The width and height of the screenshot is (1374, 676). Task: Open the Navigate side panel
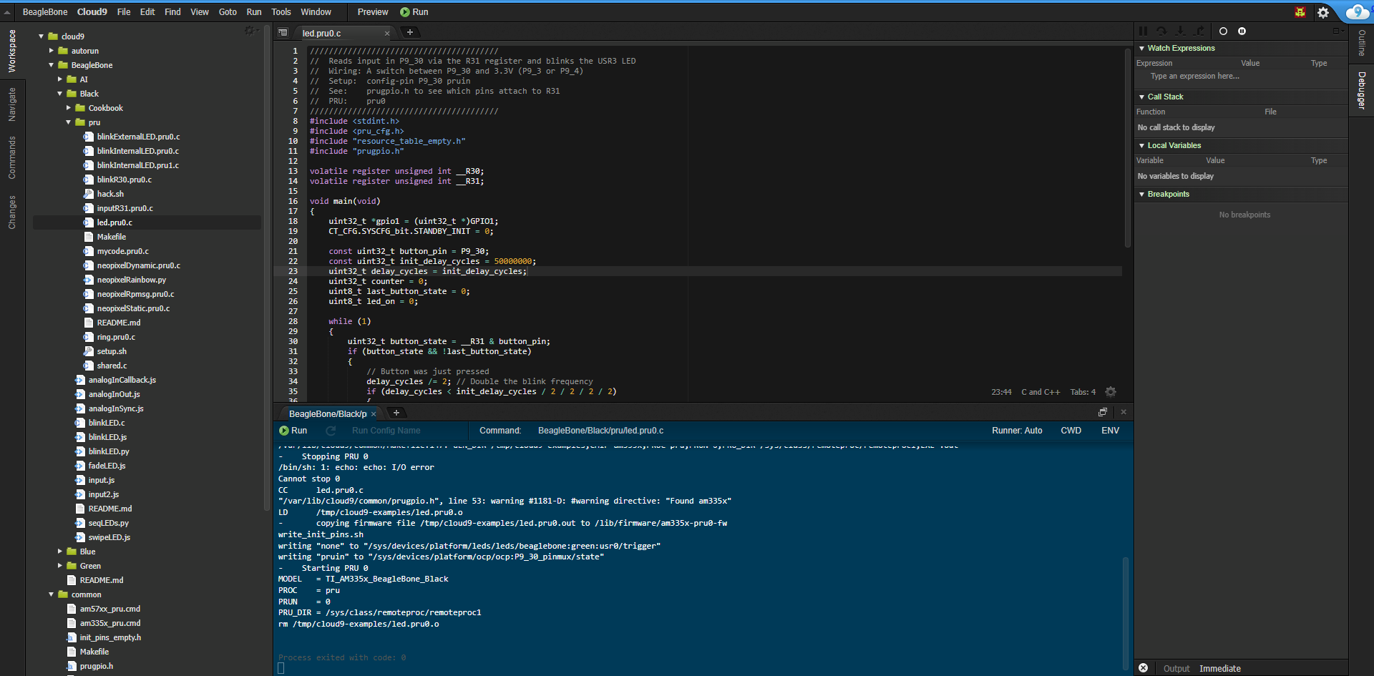pos(12,104)
